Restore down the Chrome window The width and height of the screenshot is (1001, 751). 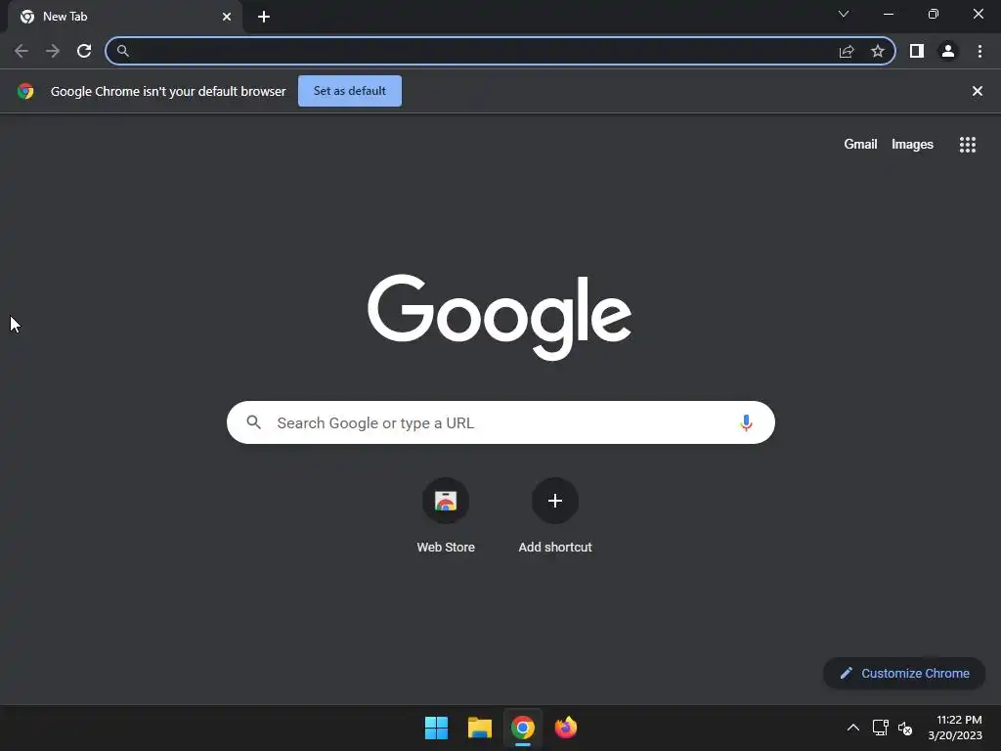coord(934,14)
